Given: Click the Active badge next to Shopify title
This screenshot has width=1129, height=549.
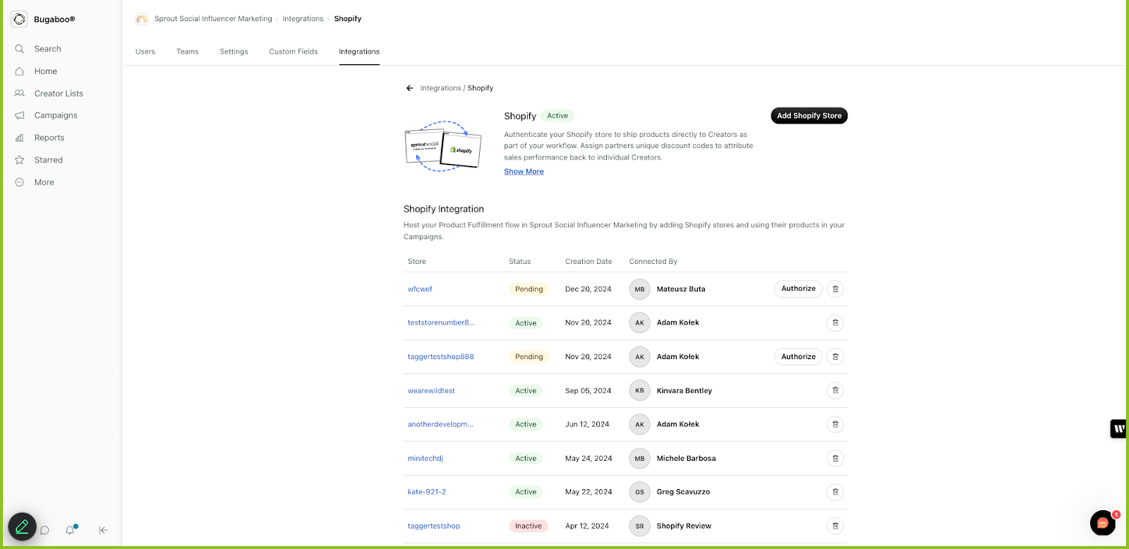Looking at the screenshot, I should pyautogui.click(x=557, y=116).
